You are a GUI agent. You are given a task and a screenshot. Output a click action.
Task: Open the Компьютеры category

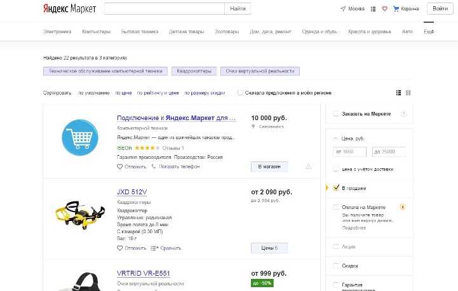97,32
